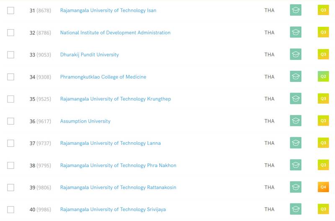Click graduation cap icon for Rajamangala Isan row
This screenshot has width=335, height=221.
(x=296, y=10)
